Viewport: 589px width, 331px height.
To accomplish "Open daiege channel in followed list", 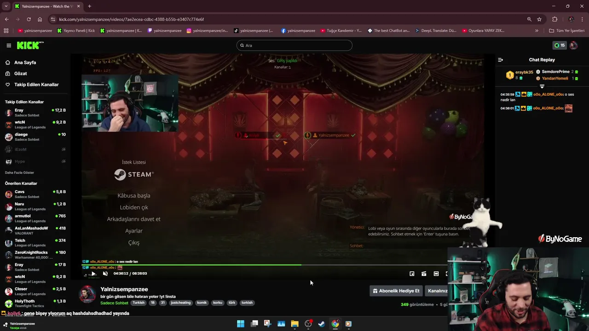I will [x=35, y=137].
